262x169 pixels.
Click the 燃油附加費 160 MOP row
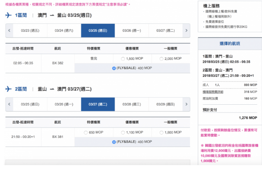tap(230, 99)
